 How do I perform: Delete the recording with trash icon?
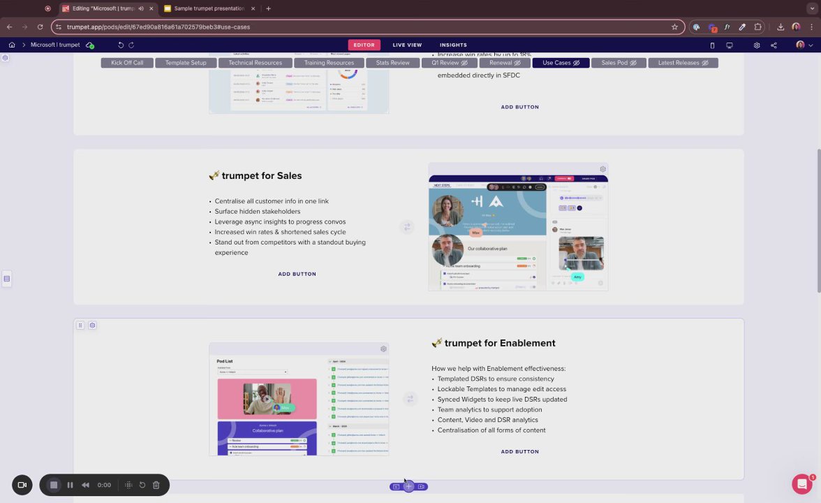[156, 485]
